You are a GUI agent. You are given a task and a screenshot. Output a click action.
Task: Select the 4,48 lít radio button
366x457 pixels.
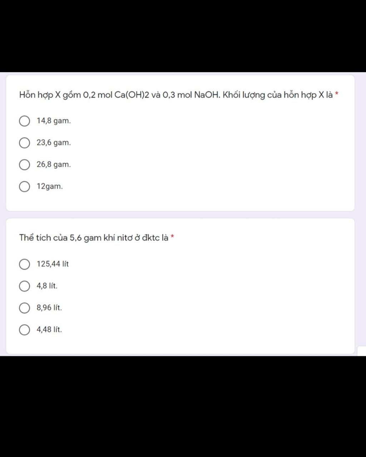[24, 330]
